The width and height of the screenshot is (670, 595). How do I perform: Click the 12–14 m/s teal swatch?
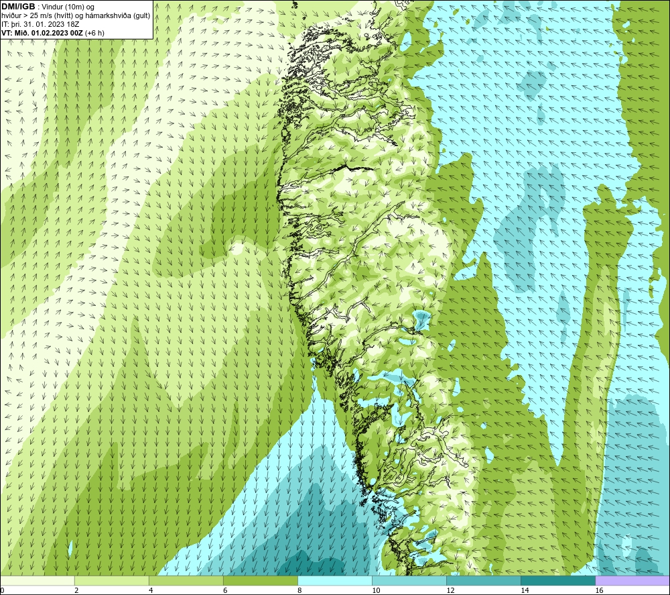pos(483,580)
